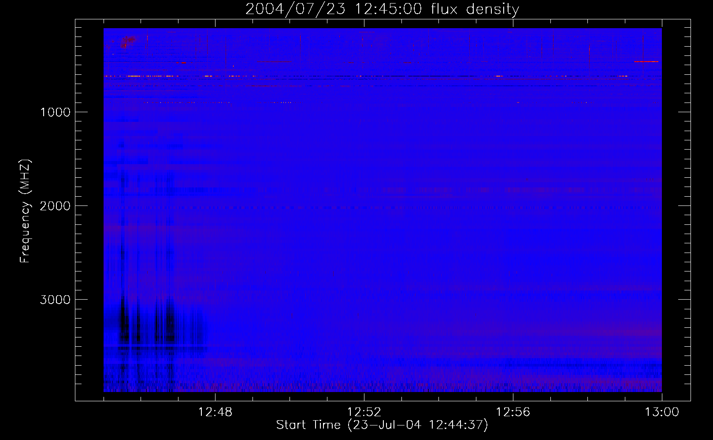Click the 2000 frequency tick label
Screen dimensions: 713x440
click(56, 206)
